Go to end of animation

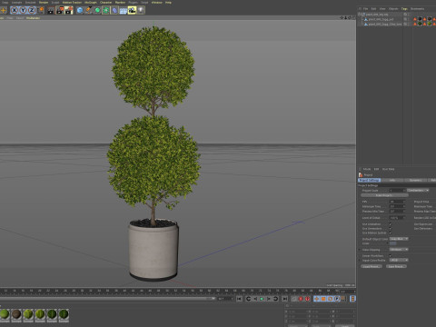[284, 299]
